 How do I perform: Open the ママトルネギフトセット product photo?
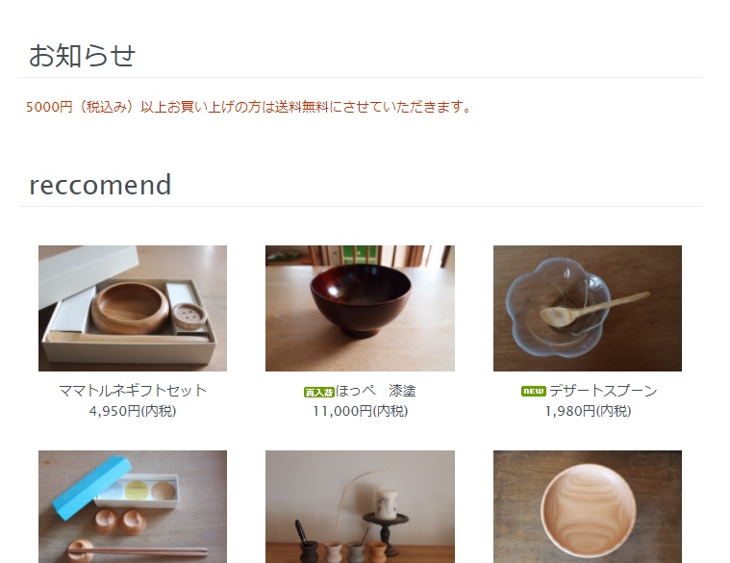133,308
